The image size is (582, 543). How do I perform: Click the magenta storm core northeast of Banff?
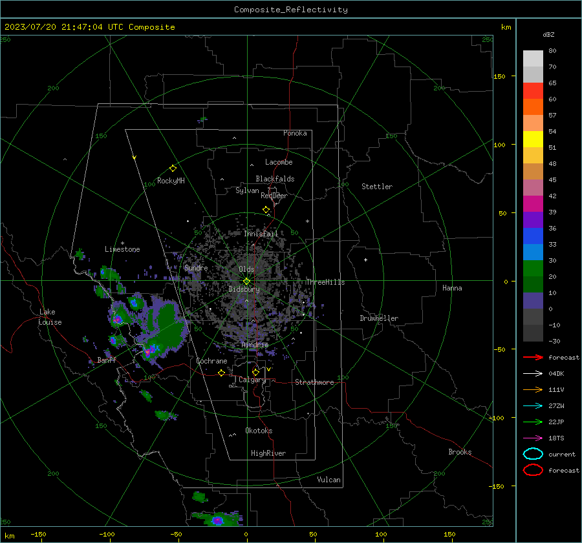tap(149, 351)
